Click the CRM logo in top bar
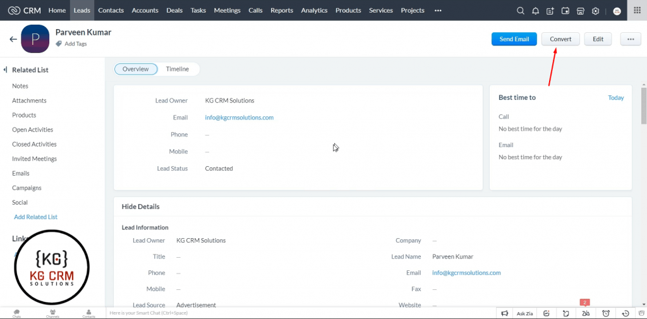Viewport: 647px width, 319px height. click(25, 10)
